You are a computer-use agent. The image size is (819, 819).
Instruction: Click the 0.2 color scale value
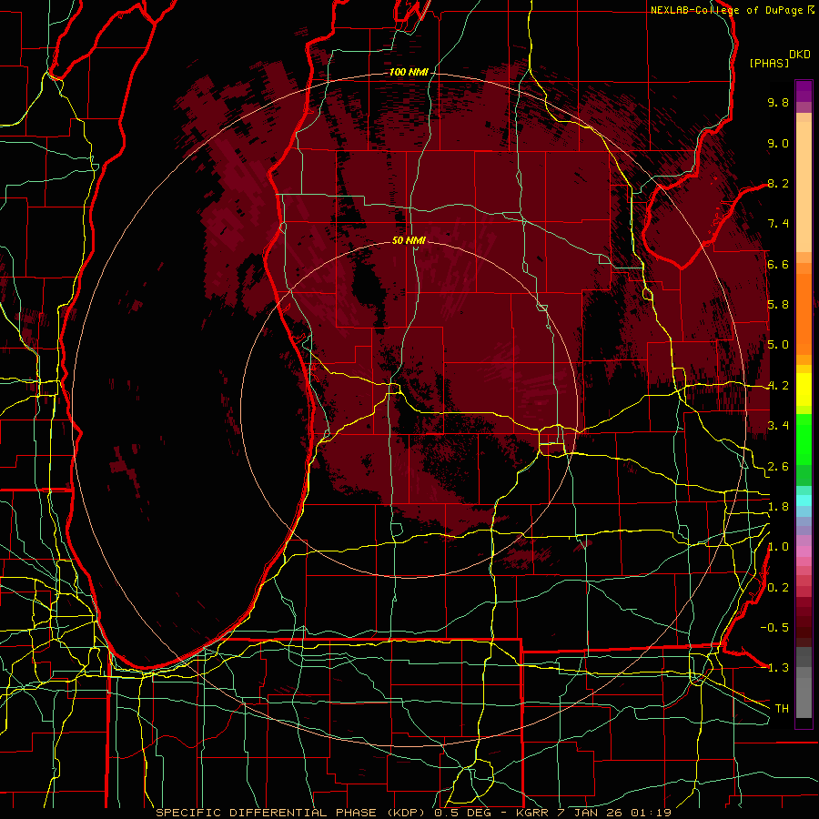[x=778, y=587]
